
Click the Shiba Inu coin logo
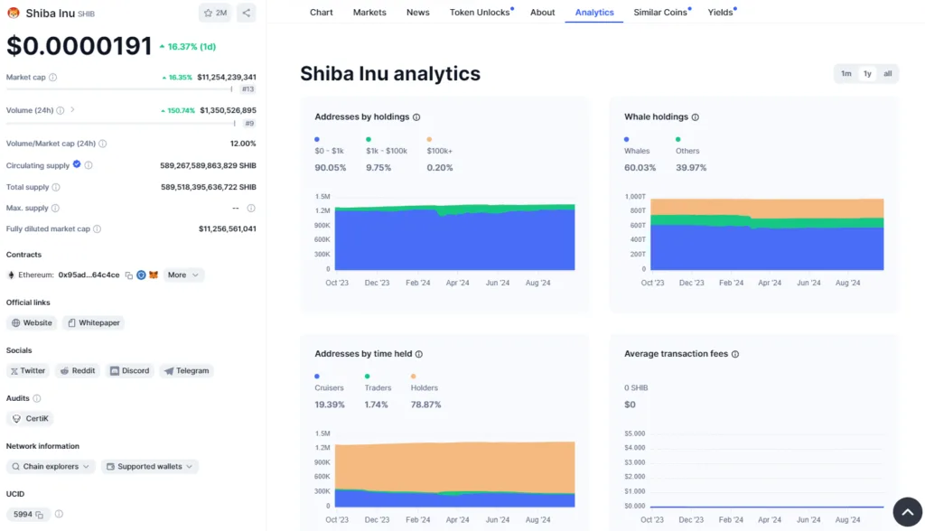pos(13,13)
